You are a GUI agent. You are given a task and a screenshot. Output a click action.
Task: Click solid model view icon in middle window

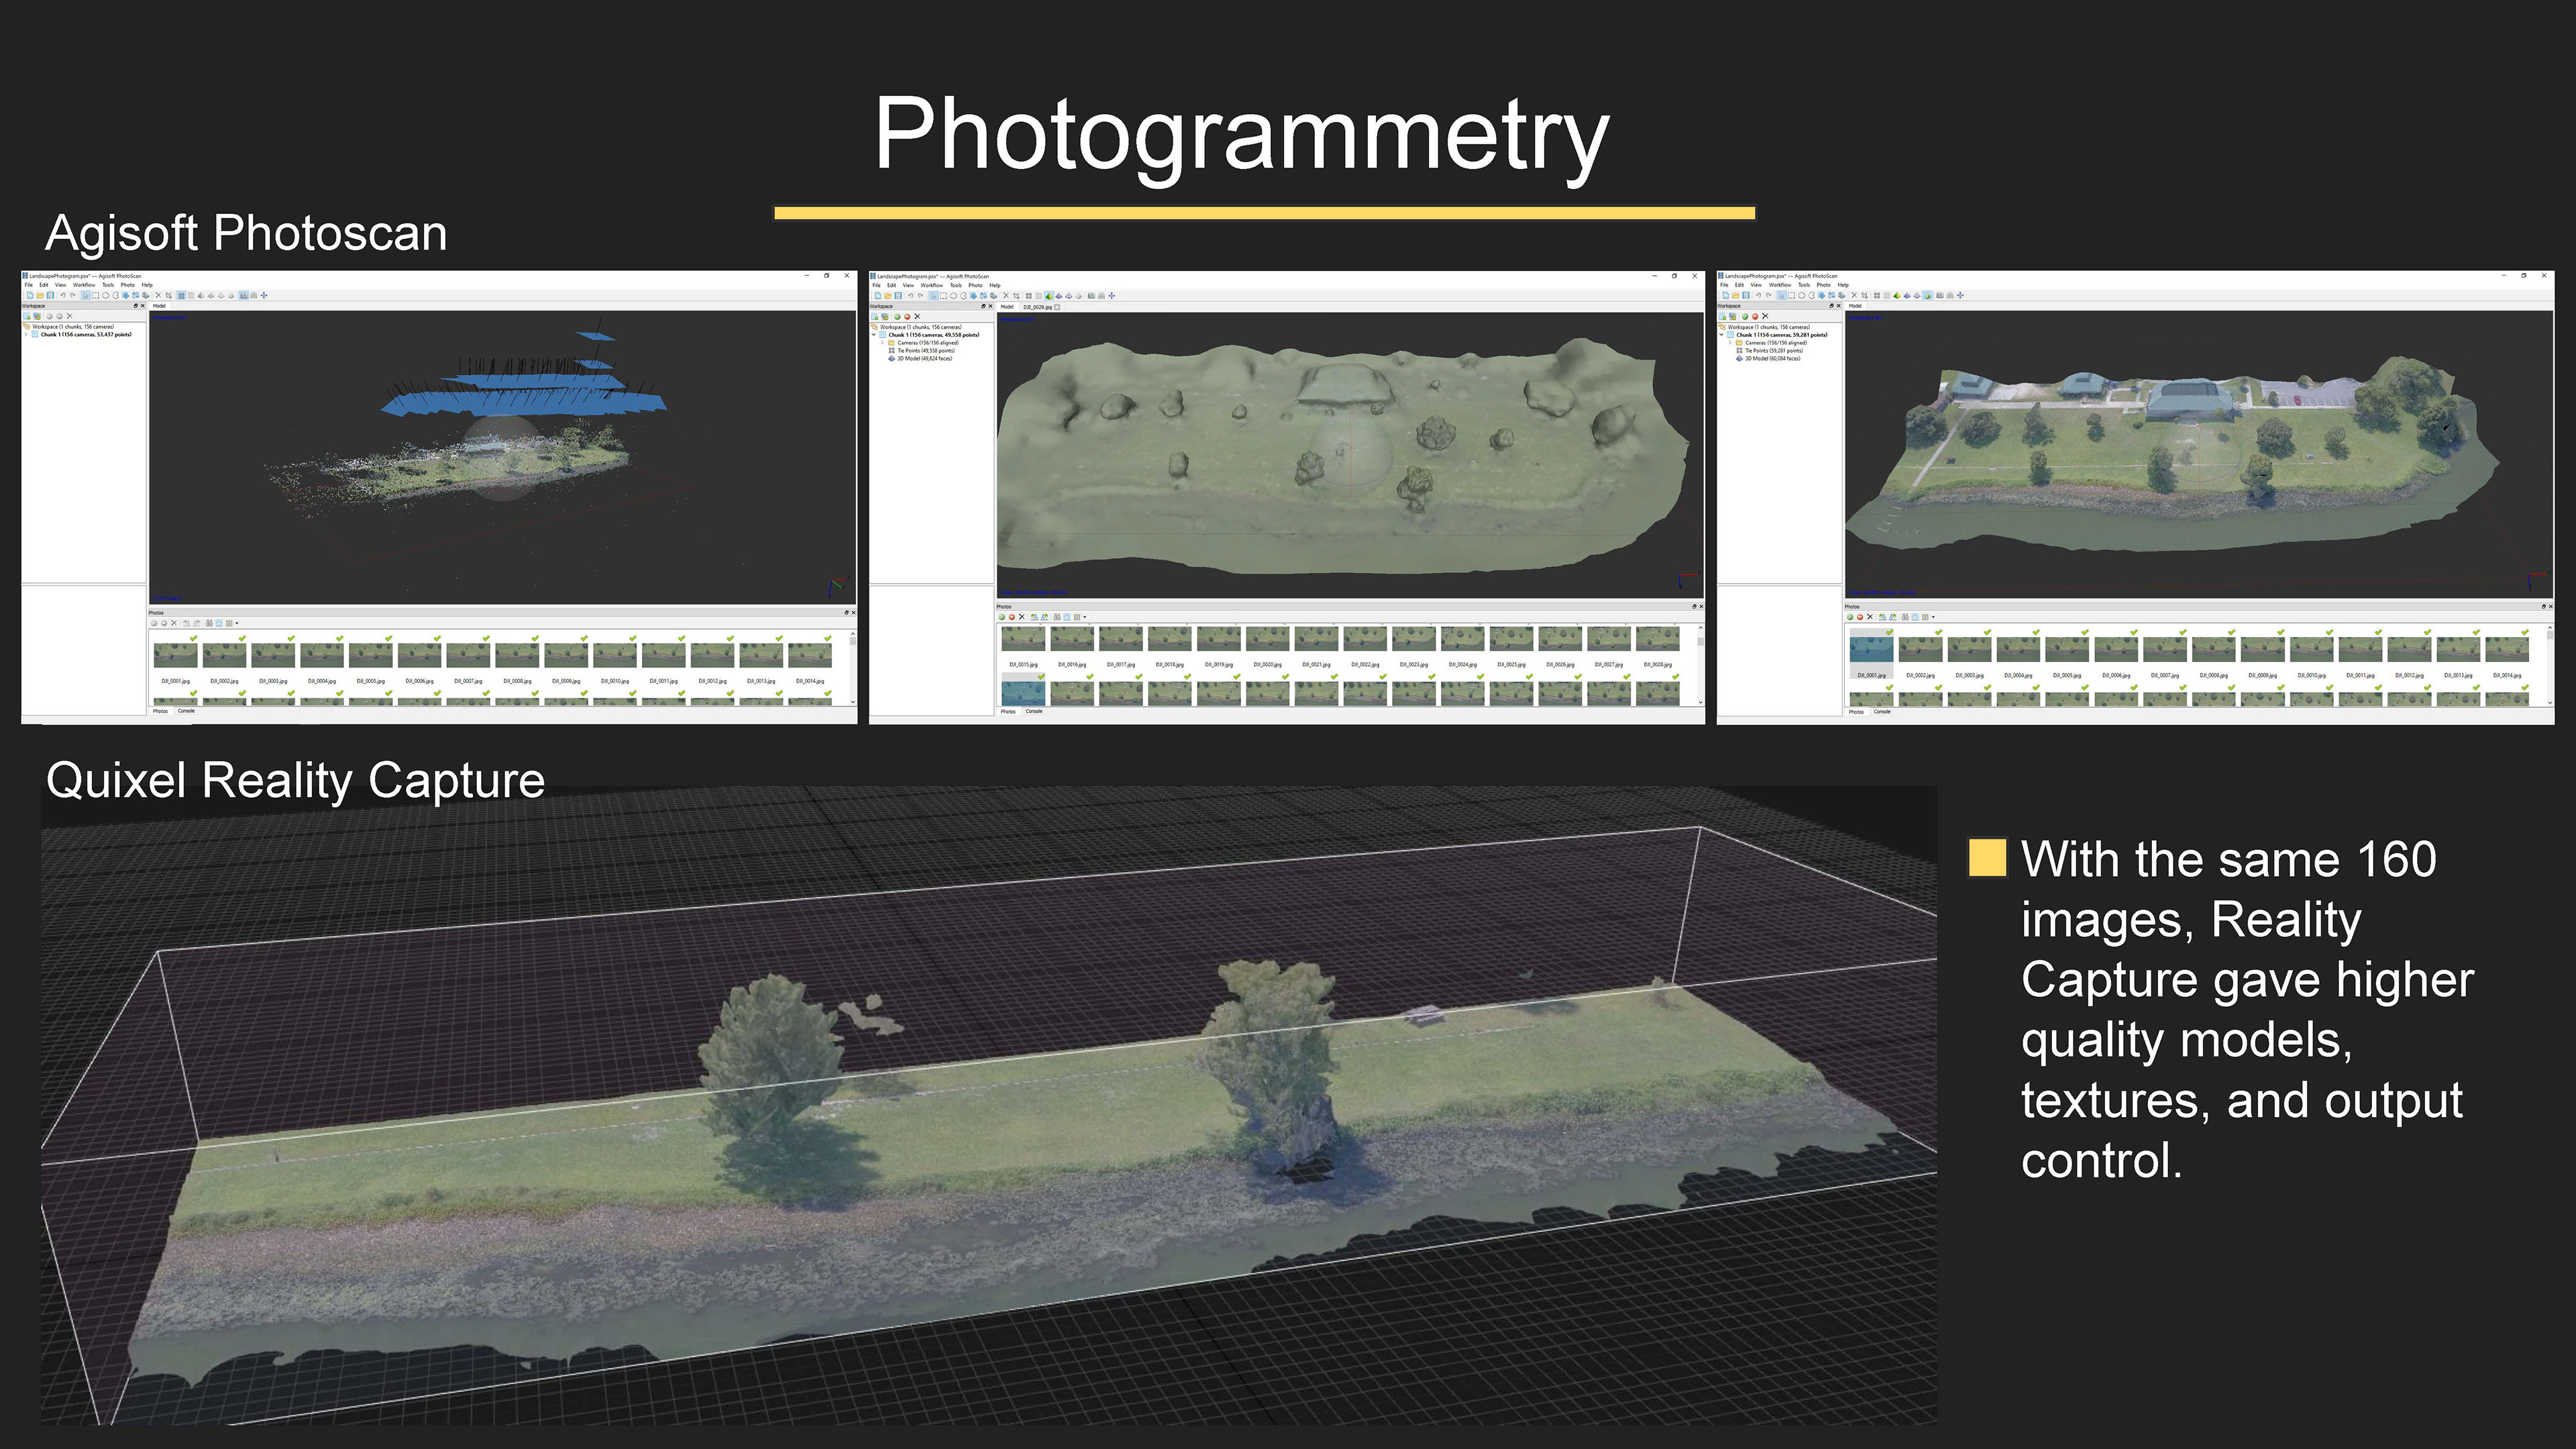pos(1059,296)
